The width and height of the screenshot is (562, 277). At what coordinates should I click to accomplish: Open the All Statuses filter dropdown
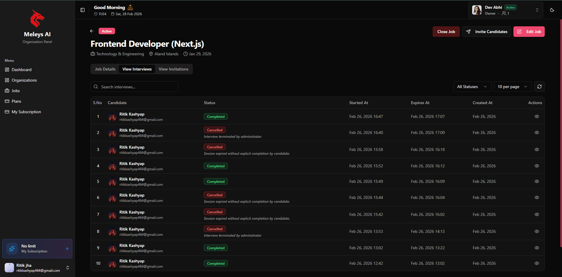pos(472,87)
